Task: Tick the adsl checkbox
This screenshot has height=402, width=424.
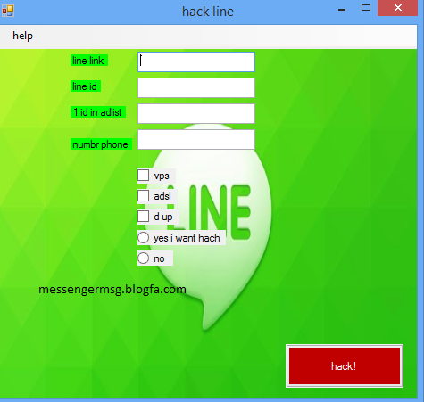Action: [x=144, y=196]
